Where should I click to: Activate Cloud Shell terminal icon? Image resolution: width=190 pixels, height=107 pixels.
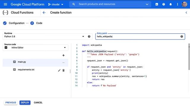click(157, 4)
